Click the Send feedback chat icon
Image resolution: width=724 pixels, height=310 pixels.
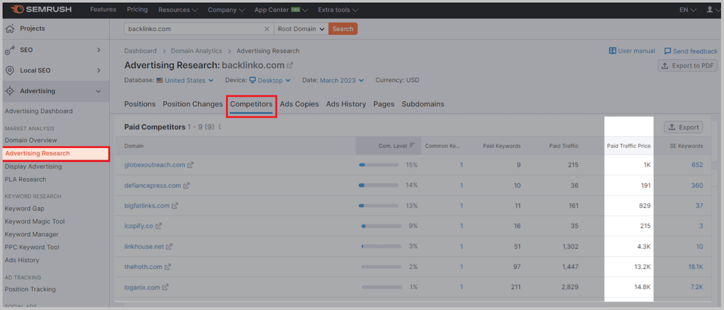pos(667,51)
